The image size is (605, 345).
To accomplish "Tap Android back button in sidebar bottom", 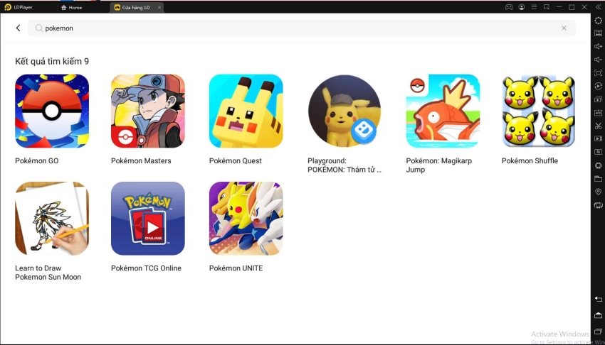I will 598,299.
